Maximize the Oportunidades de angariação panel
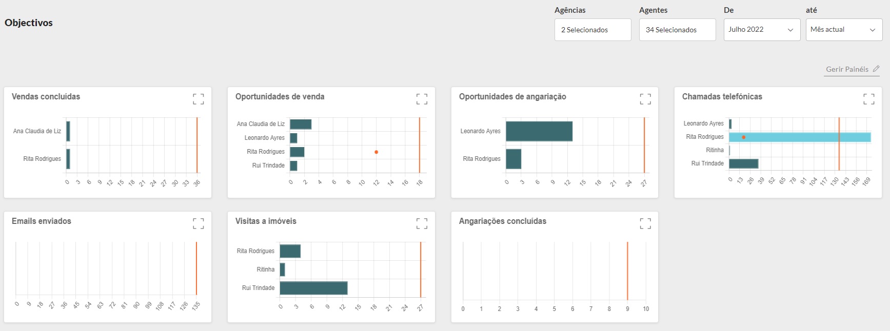890x331 pixels. [645, 99]
